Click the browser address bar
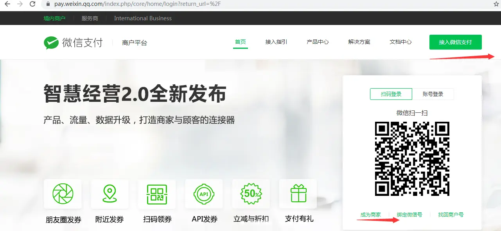Viewport: 501px width, 231px height. 156,5
